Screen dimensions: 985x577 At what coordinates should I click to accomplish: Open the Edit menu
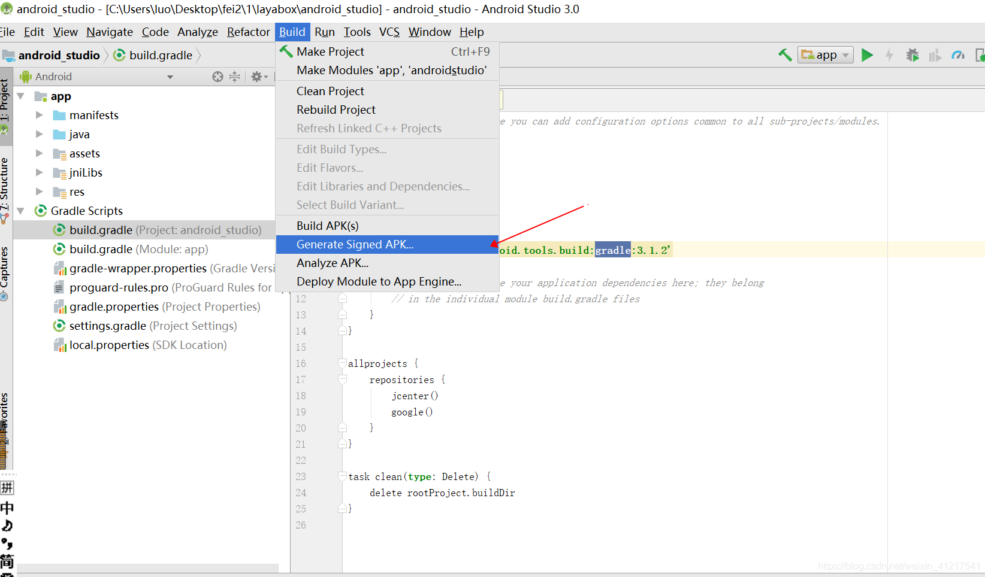point(34,32)
